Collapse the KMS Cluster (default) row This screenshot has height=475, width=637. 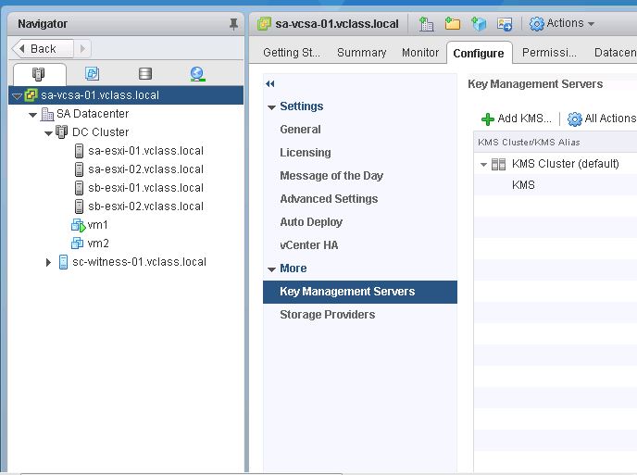[x=483, y=165]
